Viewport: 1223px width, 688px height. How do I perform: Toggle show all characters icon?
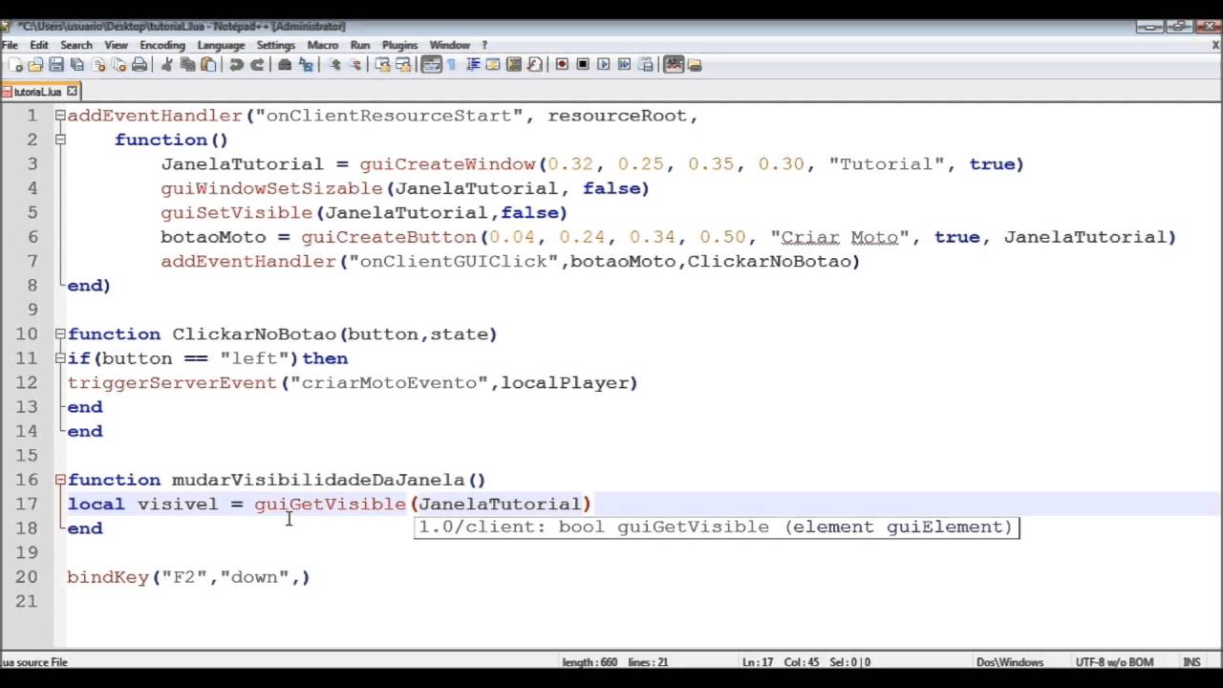(452, 65)
